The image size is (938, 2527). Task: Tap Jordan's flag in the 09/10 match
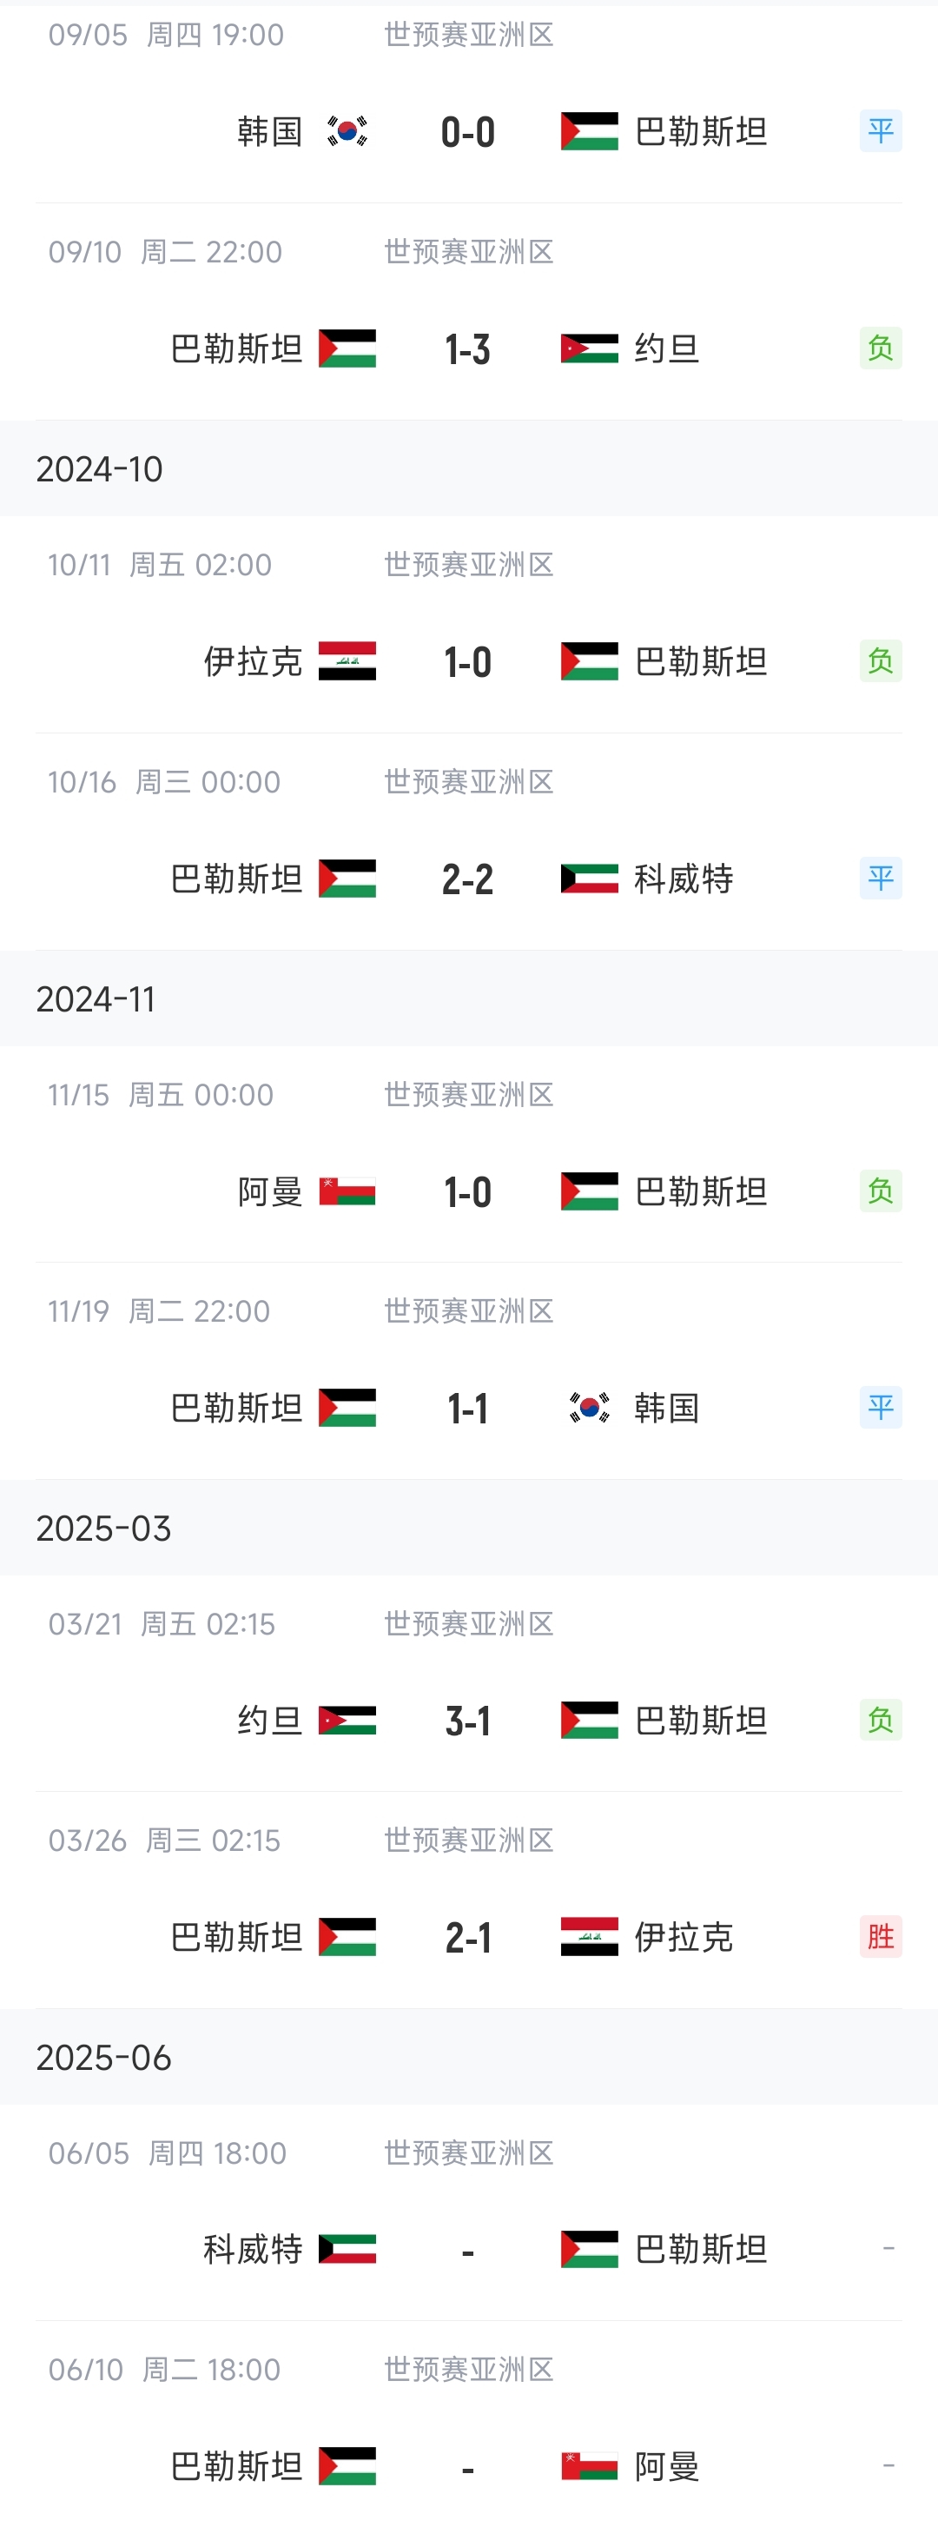589,348
